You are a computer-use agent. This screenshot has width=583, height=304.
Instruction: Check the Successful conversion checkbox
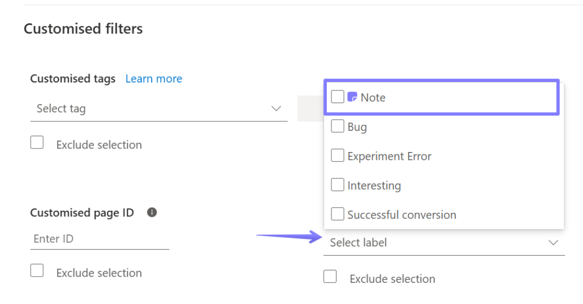(338, 214)
